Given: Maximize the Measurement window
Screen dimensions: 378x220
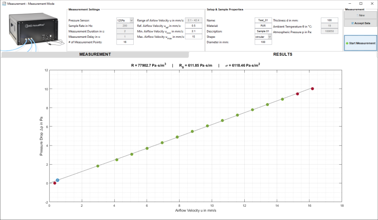Looking at the screenshot, I should pos(361,4).
